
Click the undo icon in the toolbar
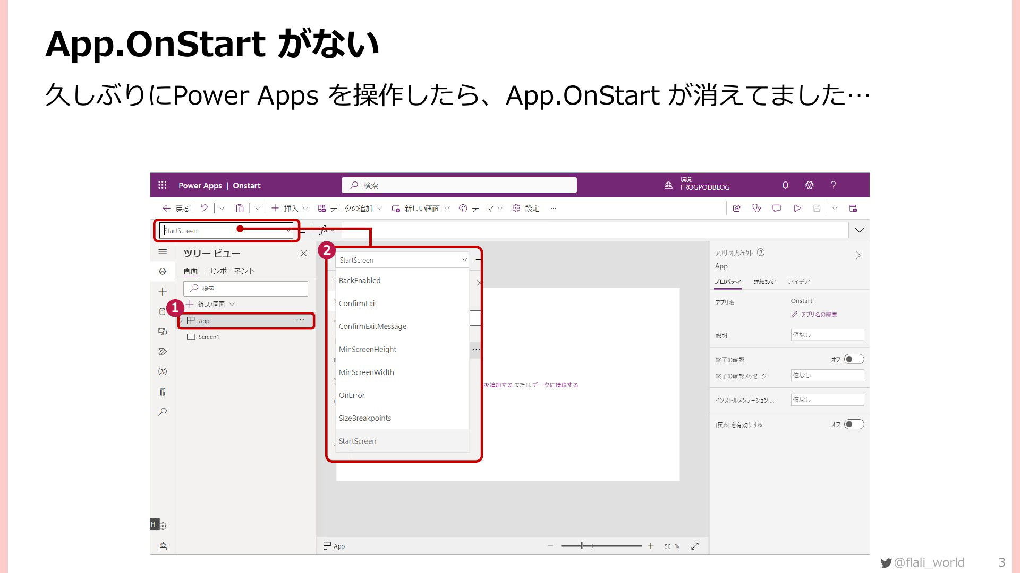coord(204,209)
